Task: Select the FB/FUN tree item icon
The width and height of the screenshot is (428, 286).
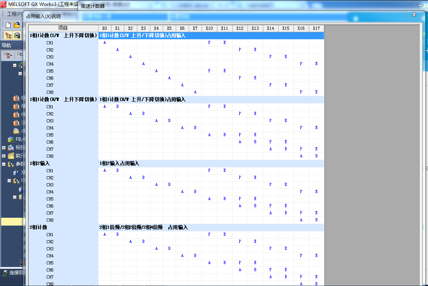Action: (x=11, y=140)
